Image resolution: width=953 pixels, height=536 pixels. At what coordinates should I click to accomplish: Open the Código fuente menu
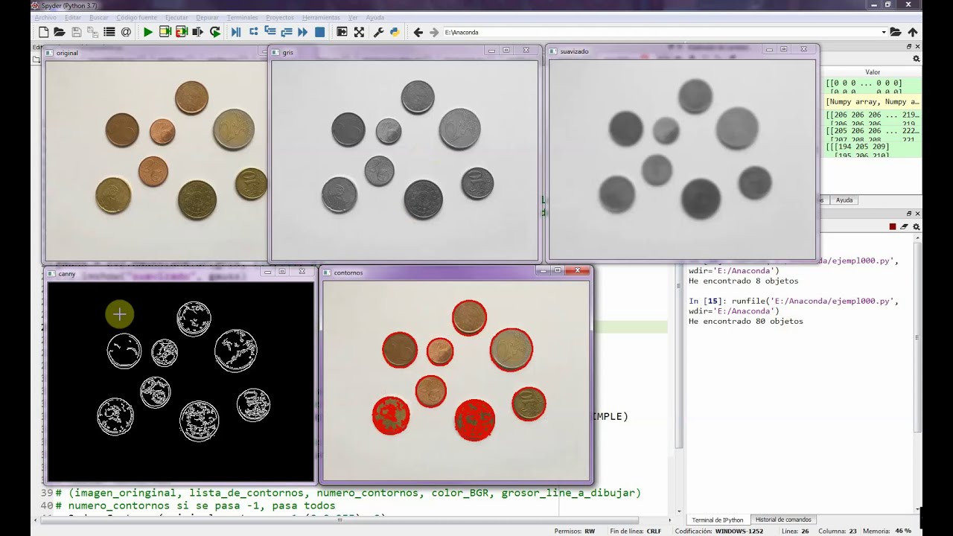click(x=137, y=17)
